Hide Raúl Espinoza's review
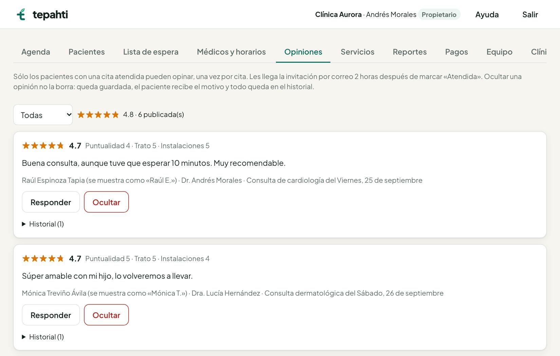 click(x=106, y=202)
